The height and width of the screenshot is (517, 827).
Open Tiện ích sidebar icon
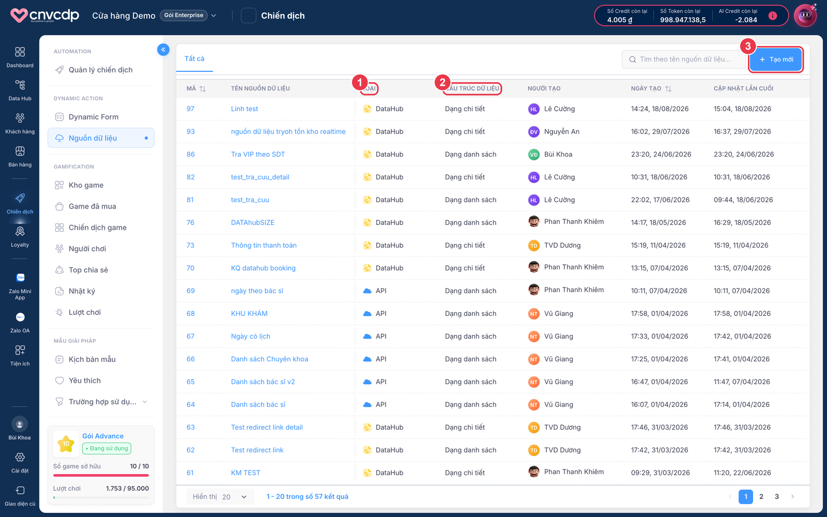(x=20, y=350)
